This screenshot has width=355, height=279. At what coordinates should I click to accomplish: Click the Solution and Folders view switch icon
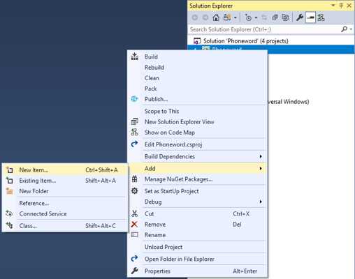pos(227,17)
